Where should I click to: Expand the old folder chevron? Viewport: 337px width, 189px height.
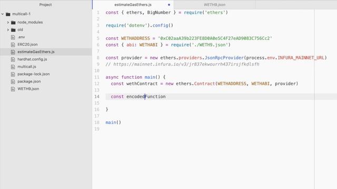click(x=8, y=30)
